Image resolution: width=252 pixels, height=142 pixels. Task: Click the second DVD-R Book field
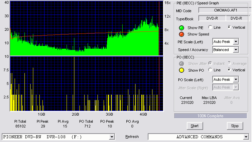click(238, 18)
